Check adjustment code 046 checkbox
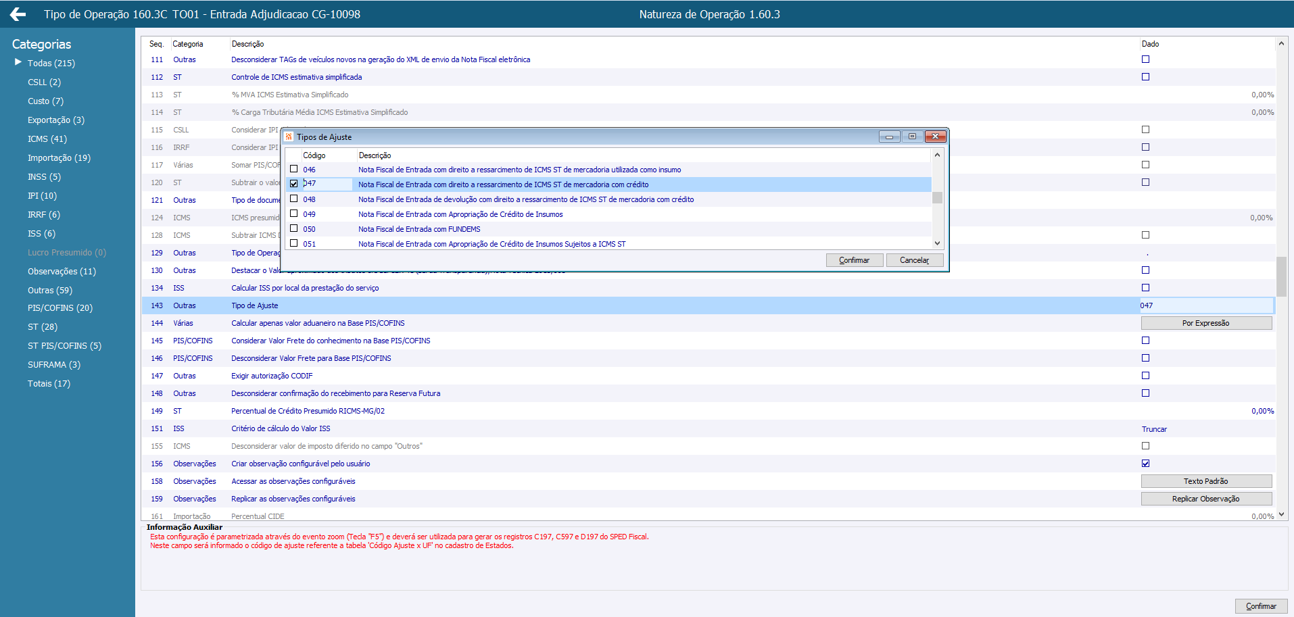This screenshot has height=617, width=1294. pos(293,169)
